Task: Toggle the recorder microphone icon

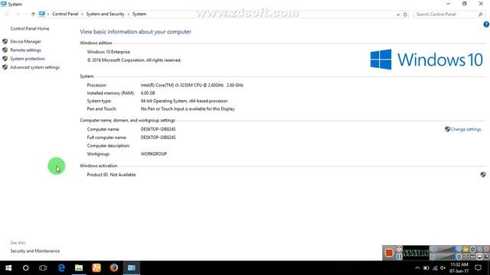Action: click(433, 257)
